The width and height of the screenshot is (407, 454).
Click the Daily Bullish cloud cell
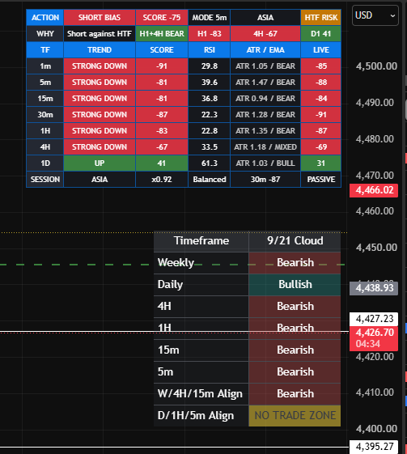(295, 284)
